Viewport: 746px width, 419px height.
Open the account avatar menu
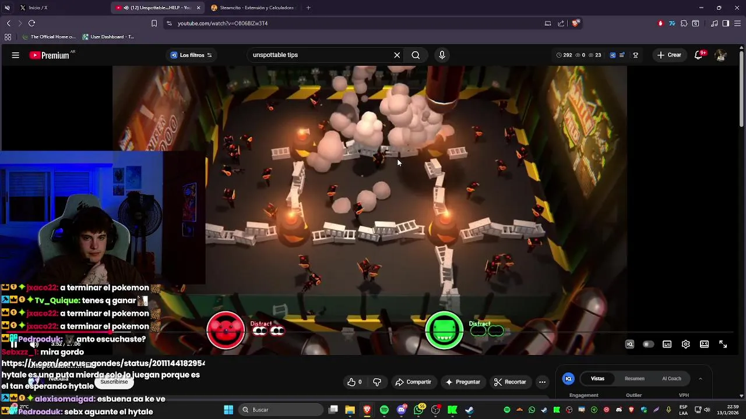click(x=720, y=55)
